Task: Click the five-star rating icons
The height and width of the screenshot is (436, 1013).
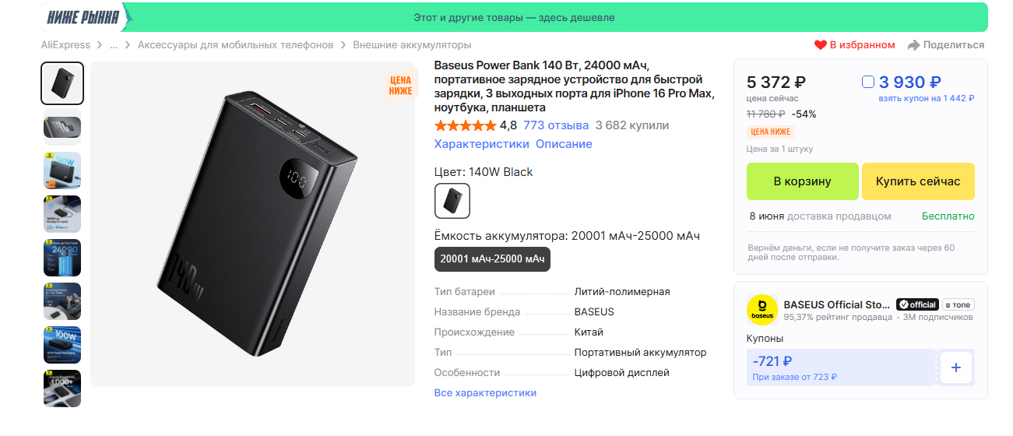Action: click(x=465, y=125)
